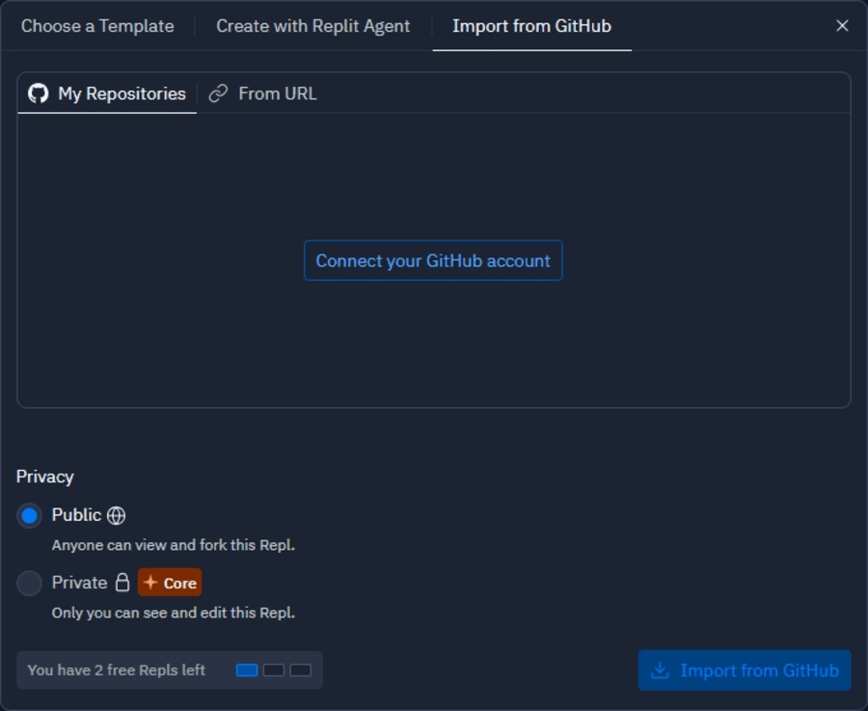Click 'Only you can see and edit this Repl.' text
Screen dimensions: 868x711
[x=174, y=613]
